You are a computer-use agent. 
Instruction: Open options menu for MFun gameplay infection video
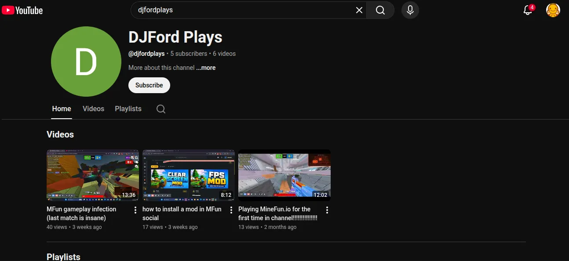coord(135,210)
